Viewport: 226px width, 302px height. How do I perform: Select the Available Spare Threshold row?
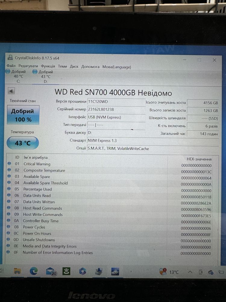click(110, 183)
